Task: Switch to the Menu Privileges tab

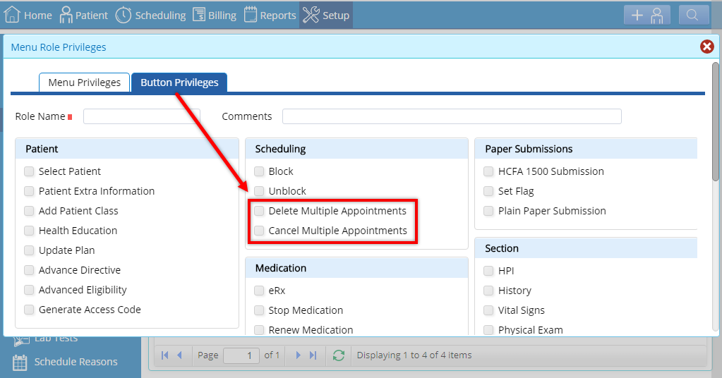Action: [84, 83]
